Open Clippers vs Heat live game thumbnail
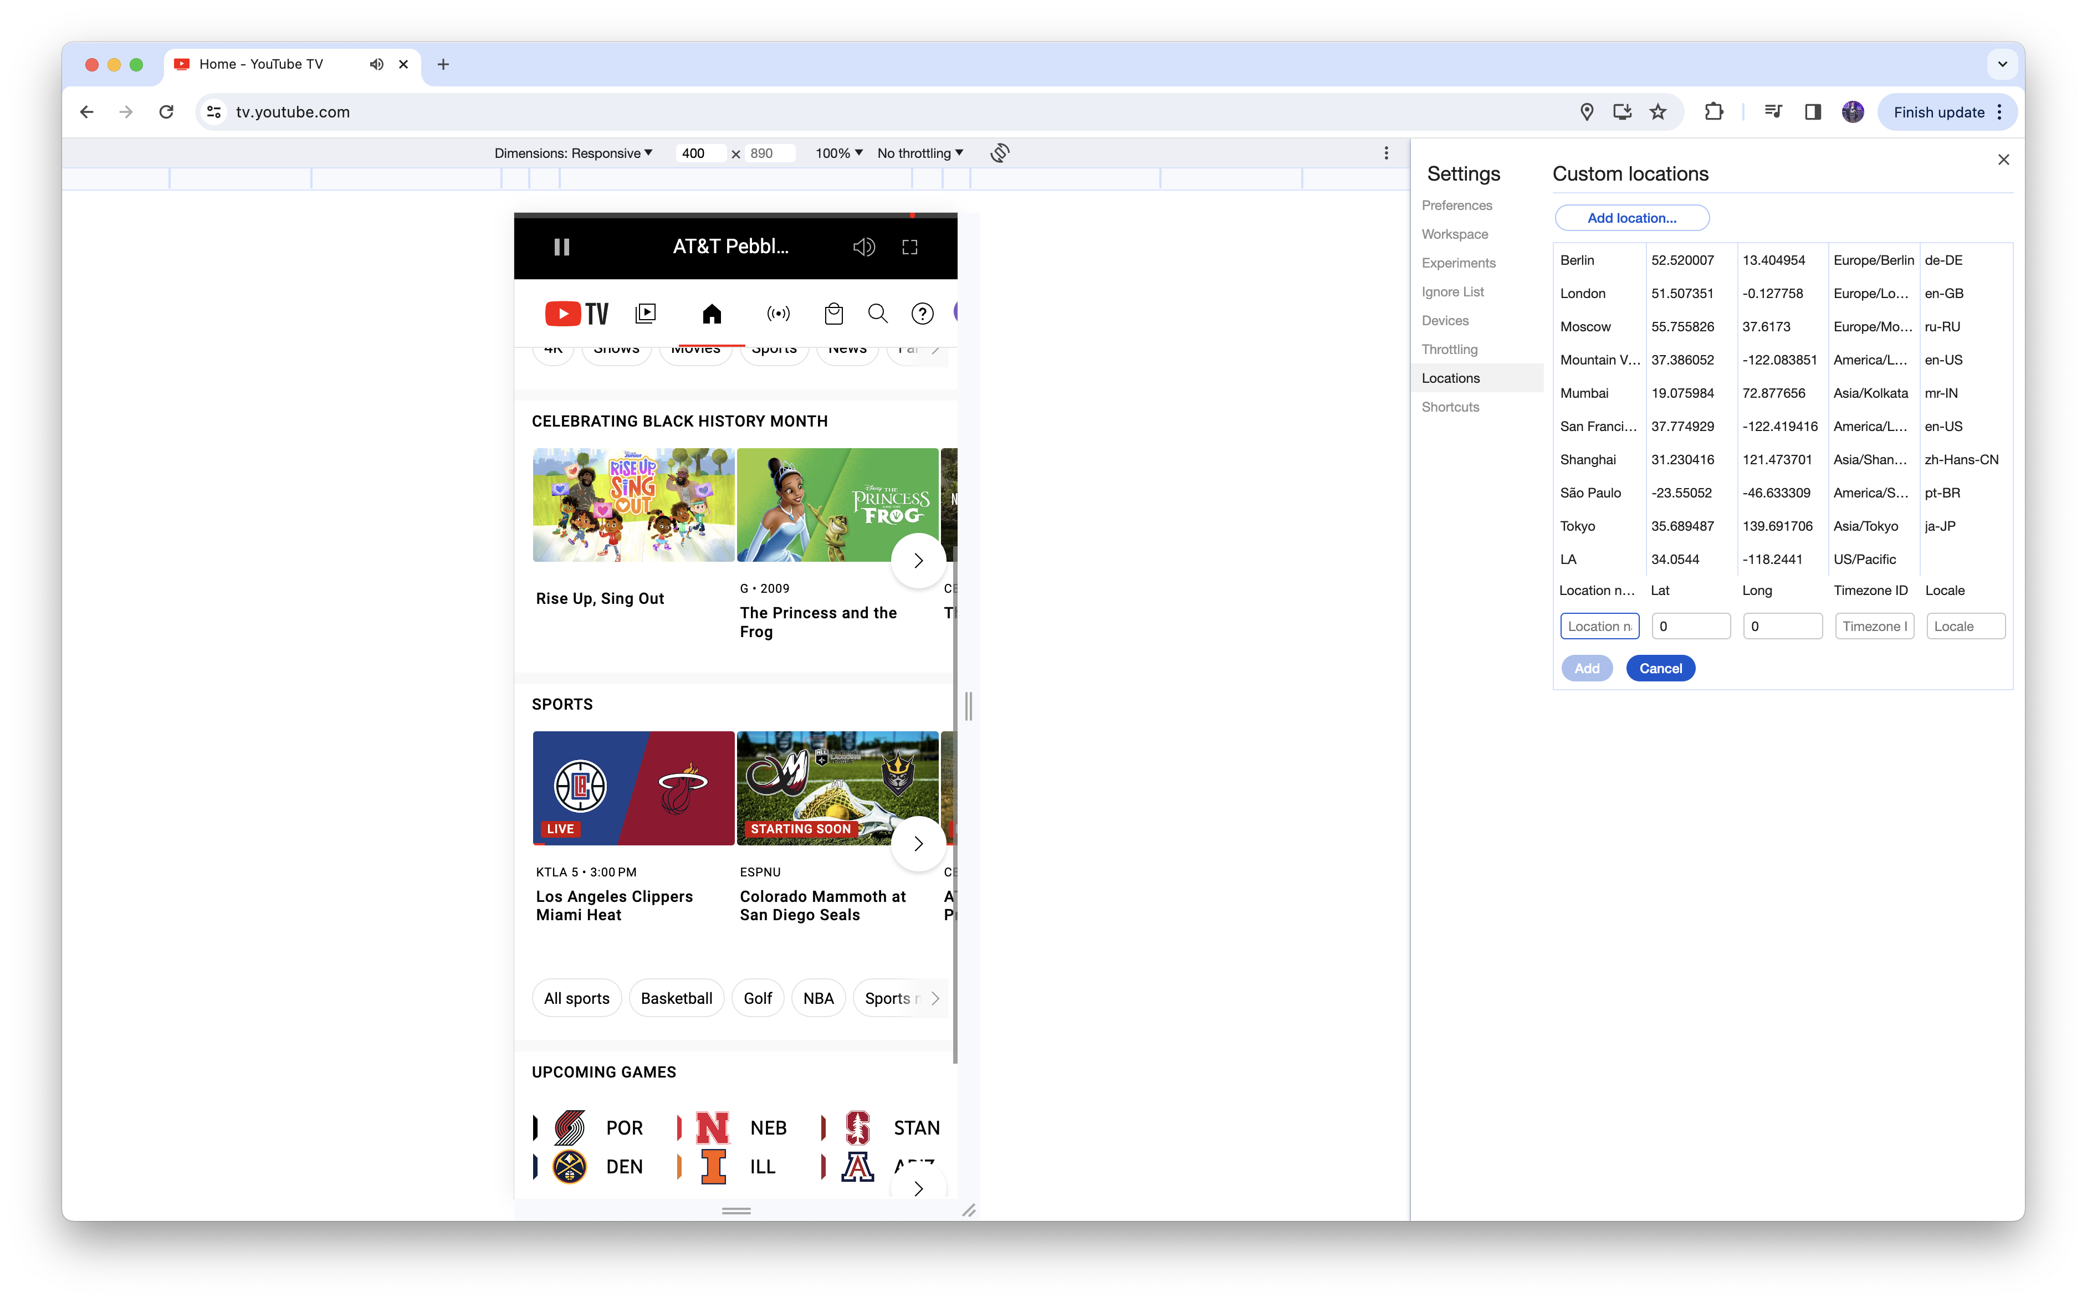The height and width of the screenshot is (1303, 2087). 633,788
